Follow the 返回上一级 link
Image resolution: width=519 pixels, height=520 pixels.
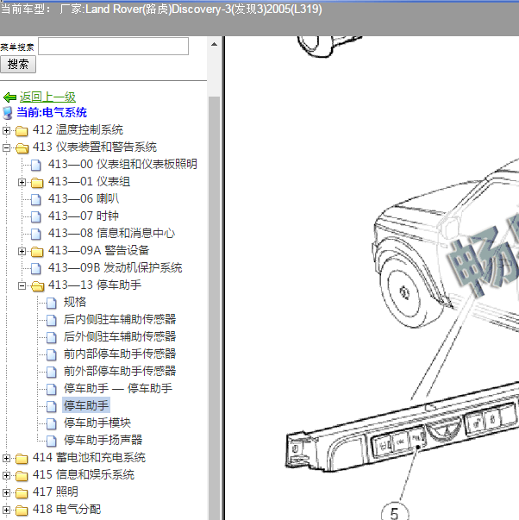pyautogui.click(x=47, y=97)
